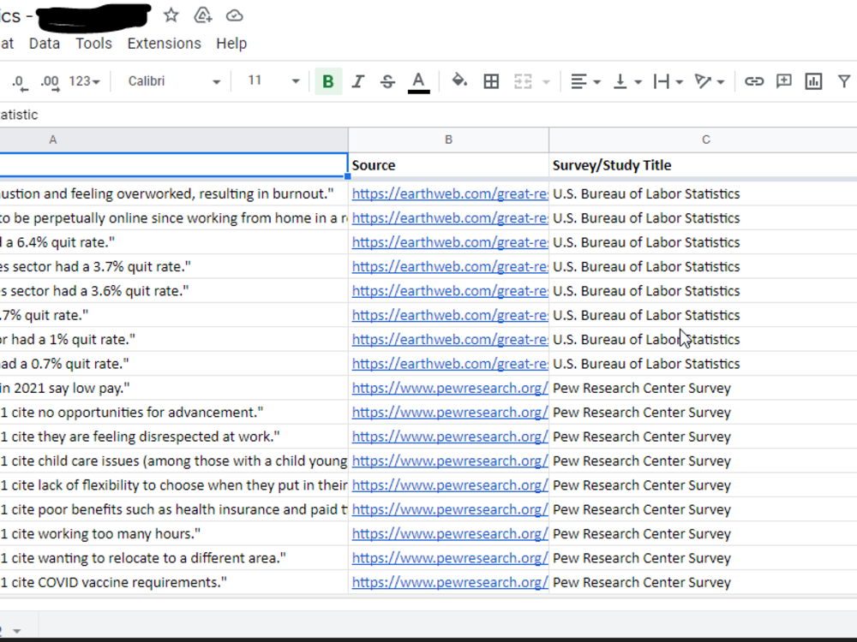Viewport: 857px width, 642px height.
Task: Toggle bold formatting
Action: [x=328, y=81]
